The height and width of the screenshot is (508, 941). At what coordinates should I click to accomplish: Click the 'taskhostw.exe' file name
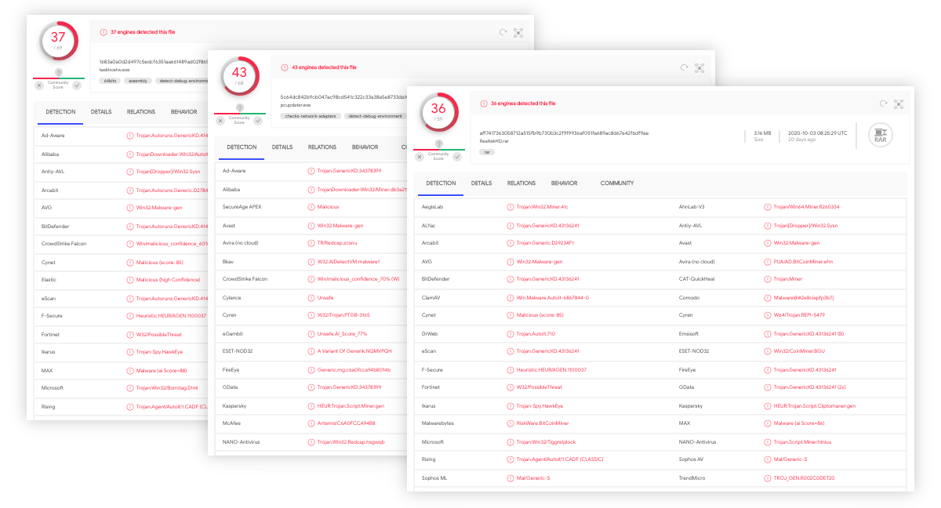114,69
